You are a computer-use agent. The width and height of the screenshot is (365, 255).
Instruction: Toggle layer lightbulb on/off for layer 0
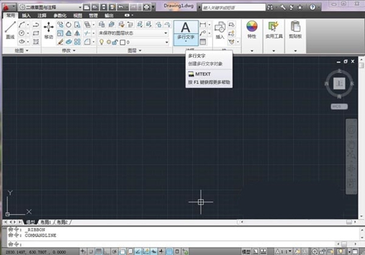[x=101, y=42]
